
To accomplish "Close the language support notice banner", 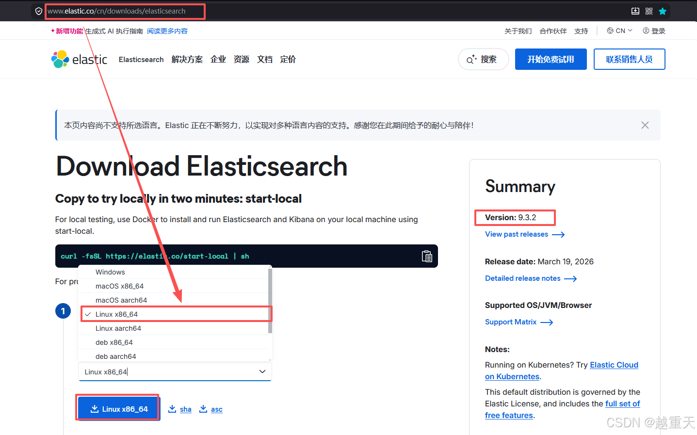I will (x=645, y=125).
